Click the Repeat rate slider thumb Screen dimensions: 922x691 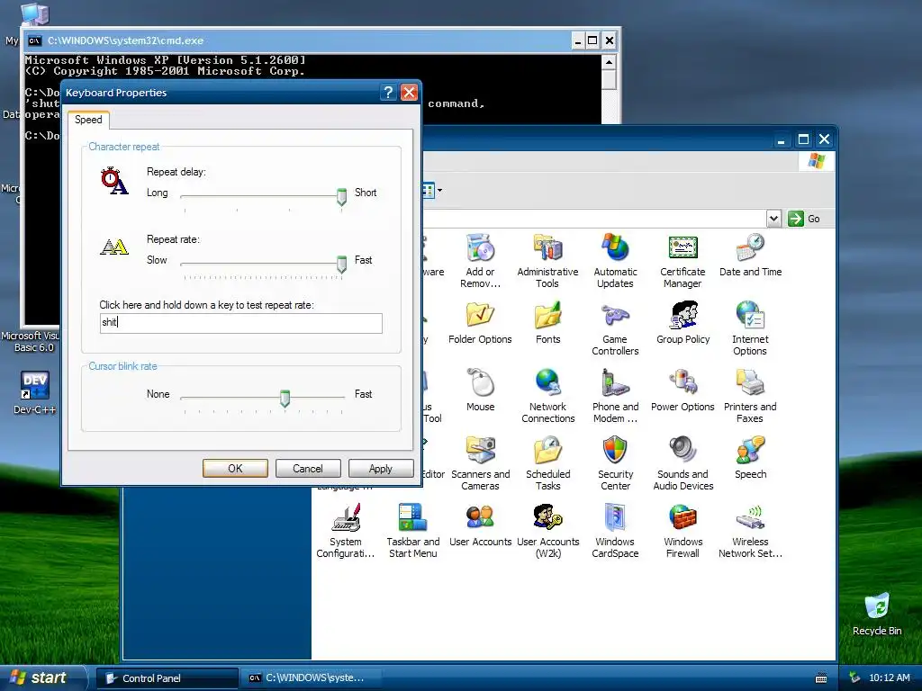pos(341,264)
